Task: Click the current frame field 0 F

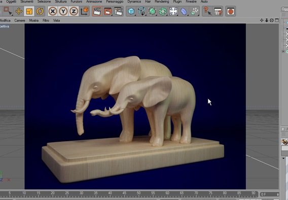Action: pyautogui.click(x=269, y=194)
